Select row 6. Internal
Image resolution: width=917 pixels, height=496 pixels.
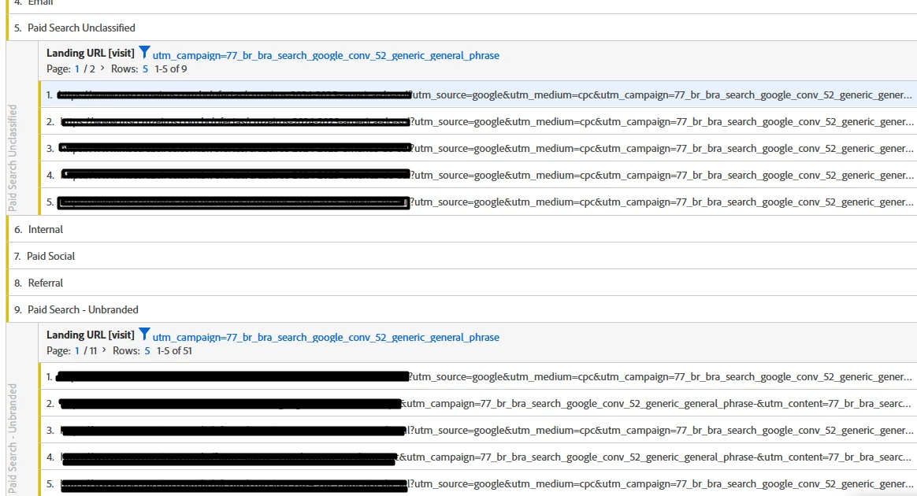[462, 229]
